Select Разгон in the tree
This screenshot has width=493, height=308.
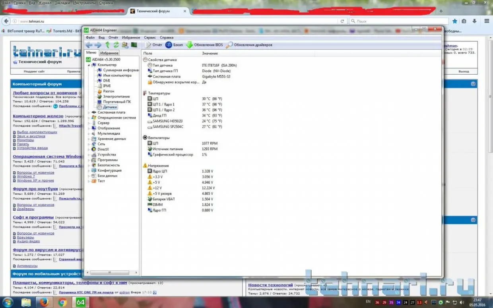coord(109,91)
